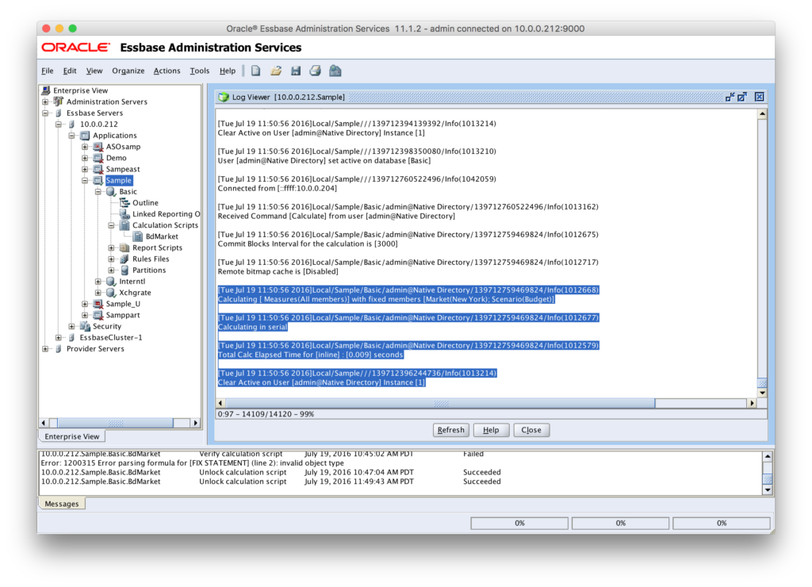This screenshot has width=812, height=587.
Task: Click the Applications folder icon
Action: 85,135
